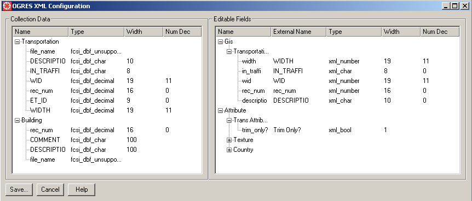Viewport: 472px width, 201px height.
Task: Click Editable Fields Width column header
Action: point(401,32)
